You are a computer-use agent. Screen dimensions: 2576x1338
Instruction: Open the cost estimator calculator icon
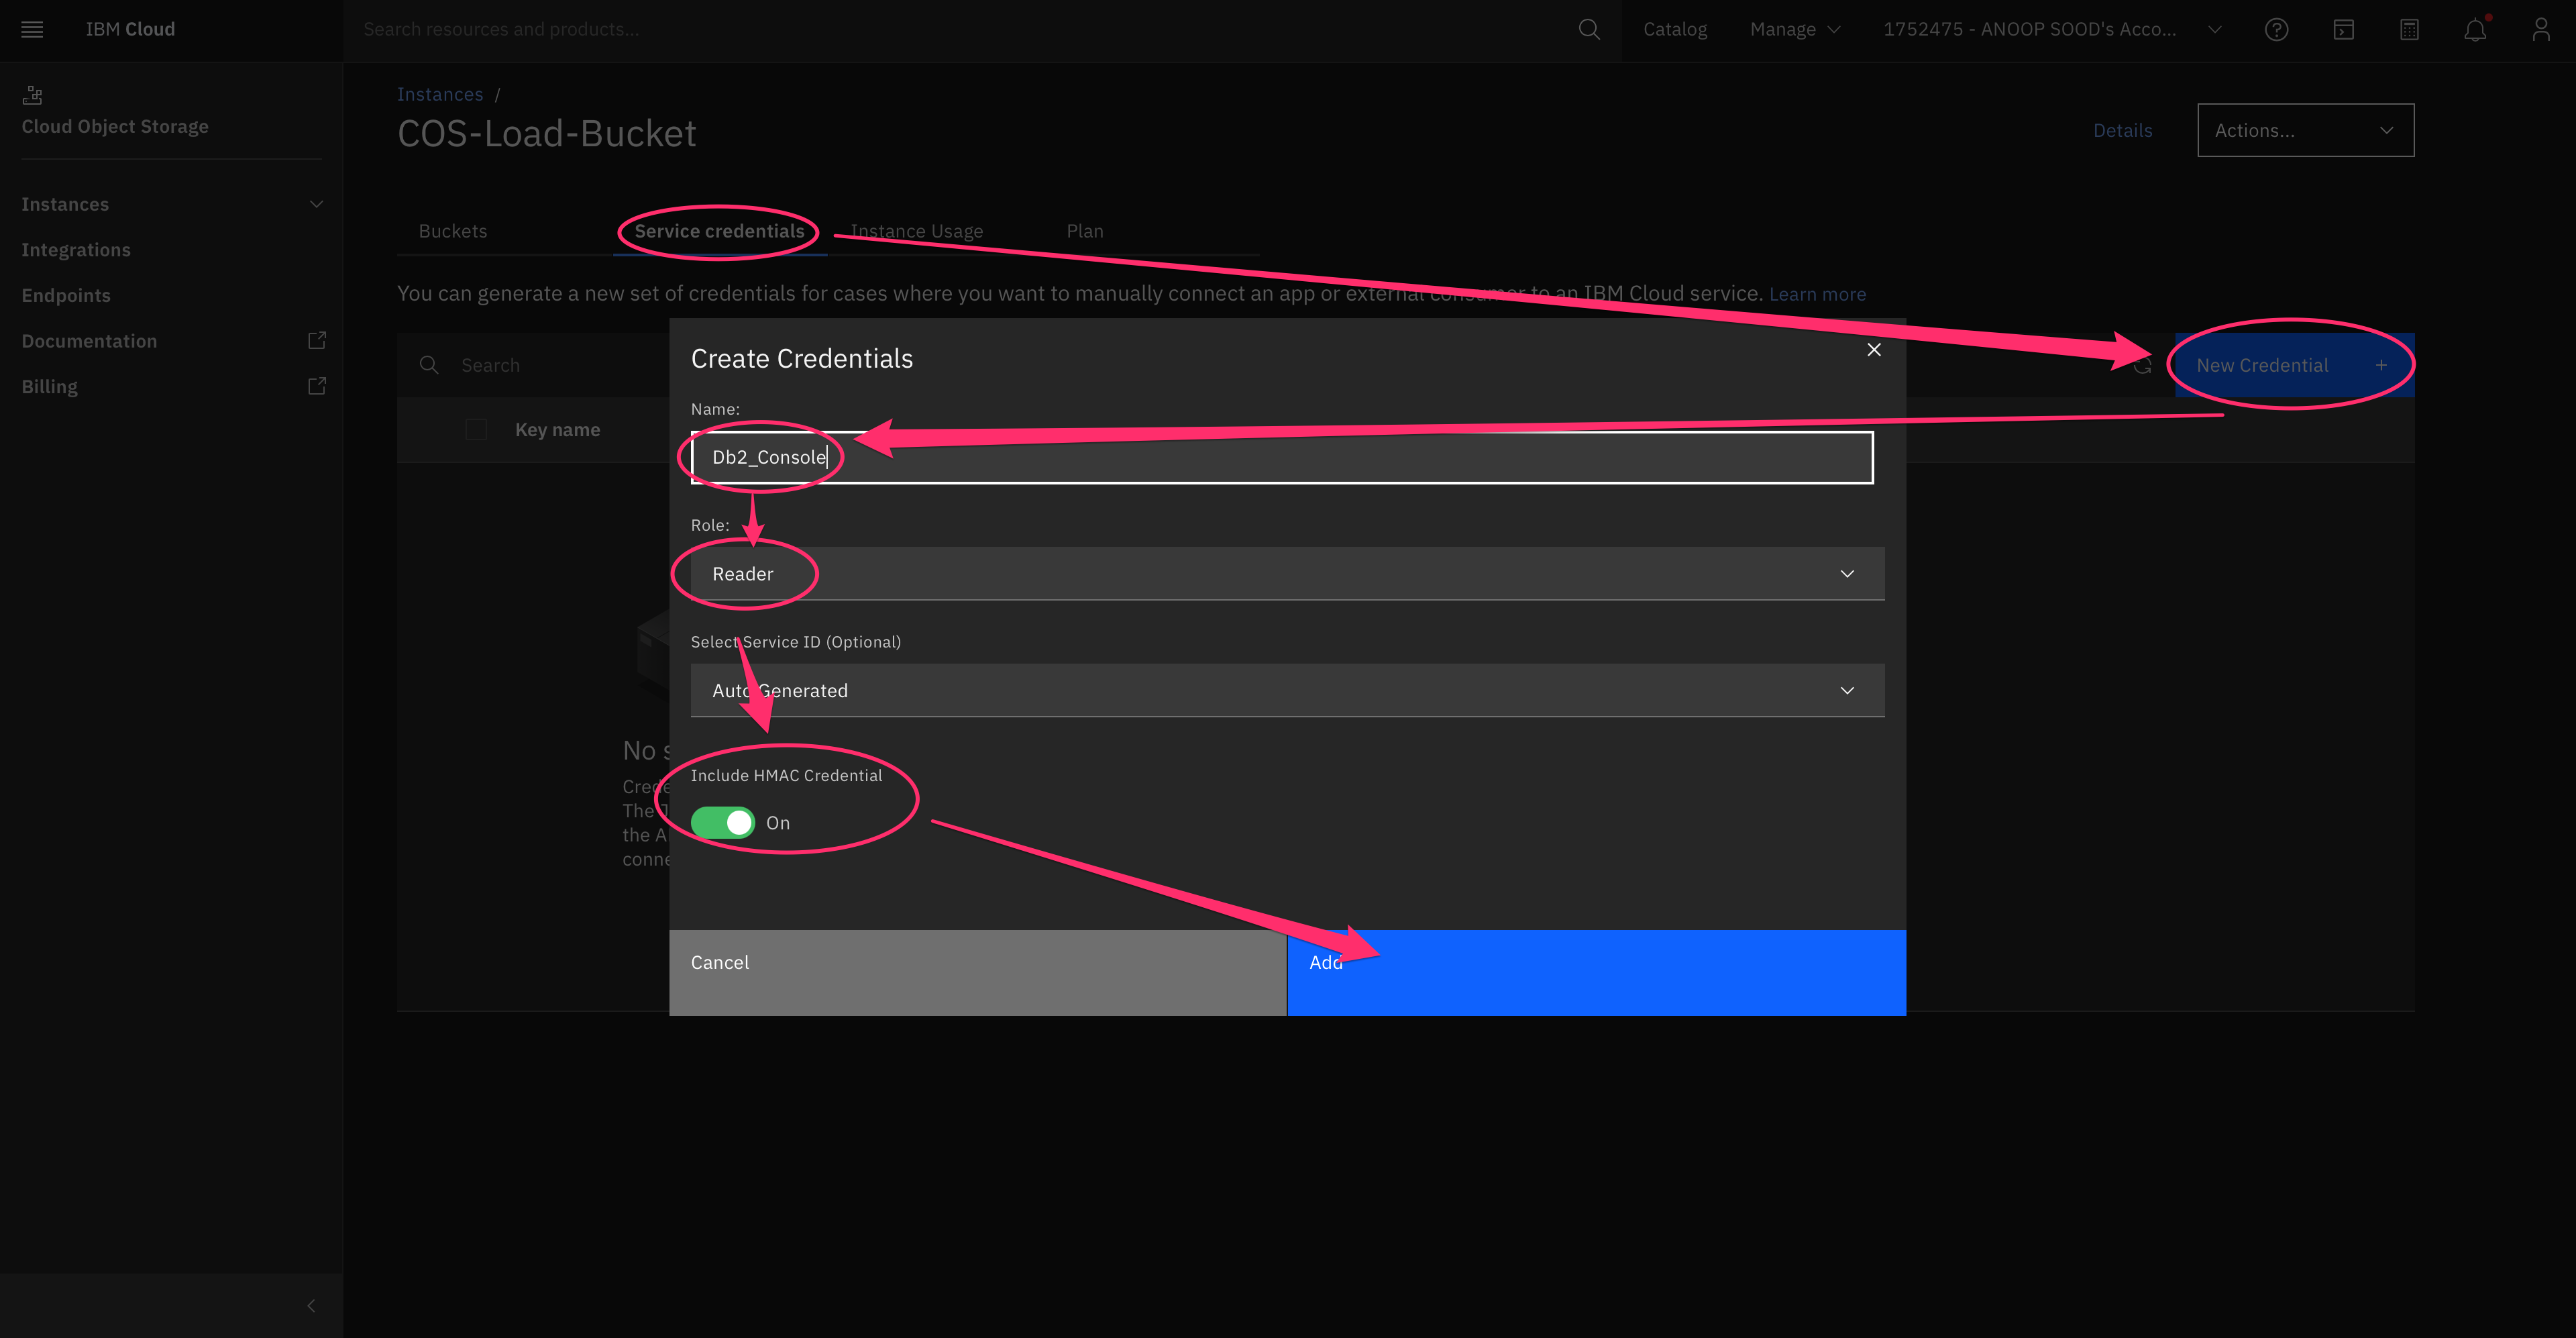[2409, 29]
